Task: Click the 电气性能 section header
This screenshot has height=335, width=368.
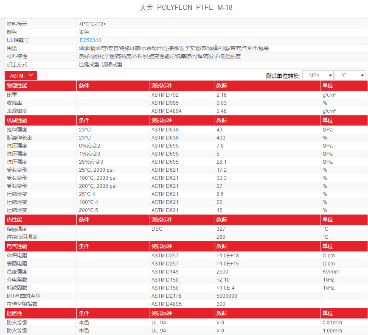Action: [17, 246]
